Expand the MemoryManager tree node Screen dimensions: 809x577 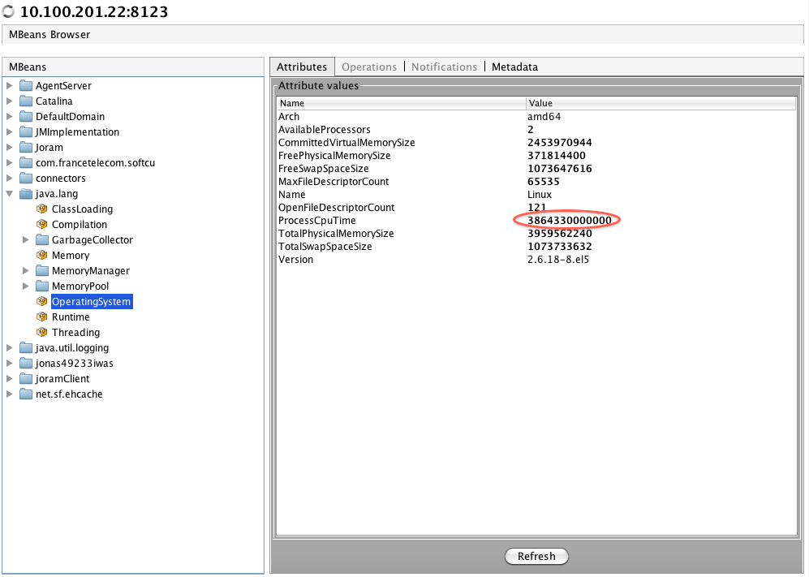[x=26, y=271]
